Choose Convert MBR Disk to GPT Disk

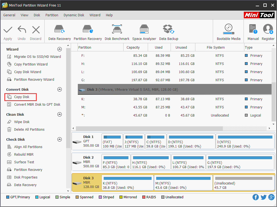coord(33,104)
